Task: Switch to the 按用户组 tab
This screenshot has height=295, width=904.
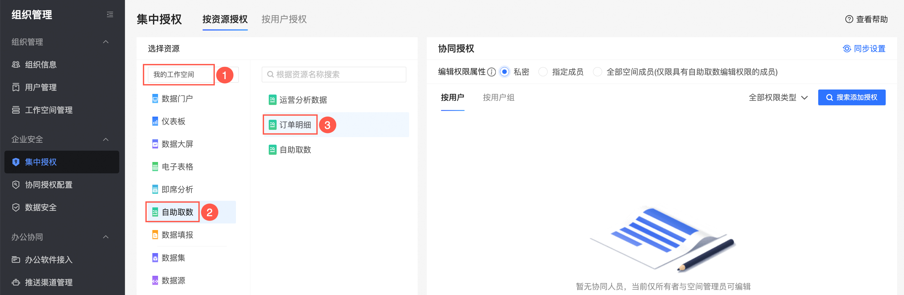Action: pyautogui.click(x=498, y=97)
